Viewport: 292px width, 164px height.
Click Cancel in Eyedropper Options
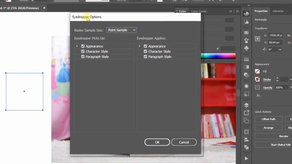coord(184,142)
